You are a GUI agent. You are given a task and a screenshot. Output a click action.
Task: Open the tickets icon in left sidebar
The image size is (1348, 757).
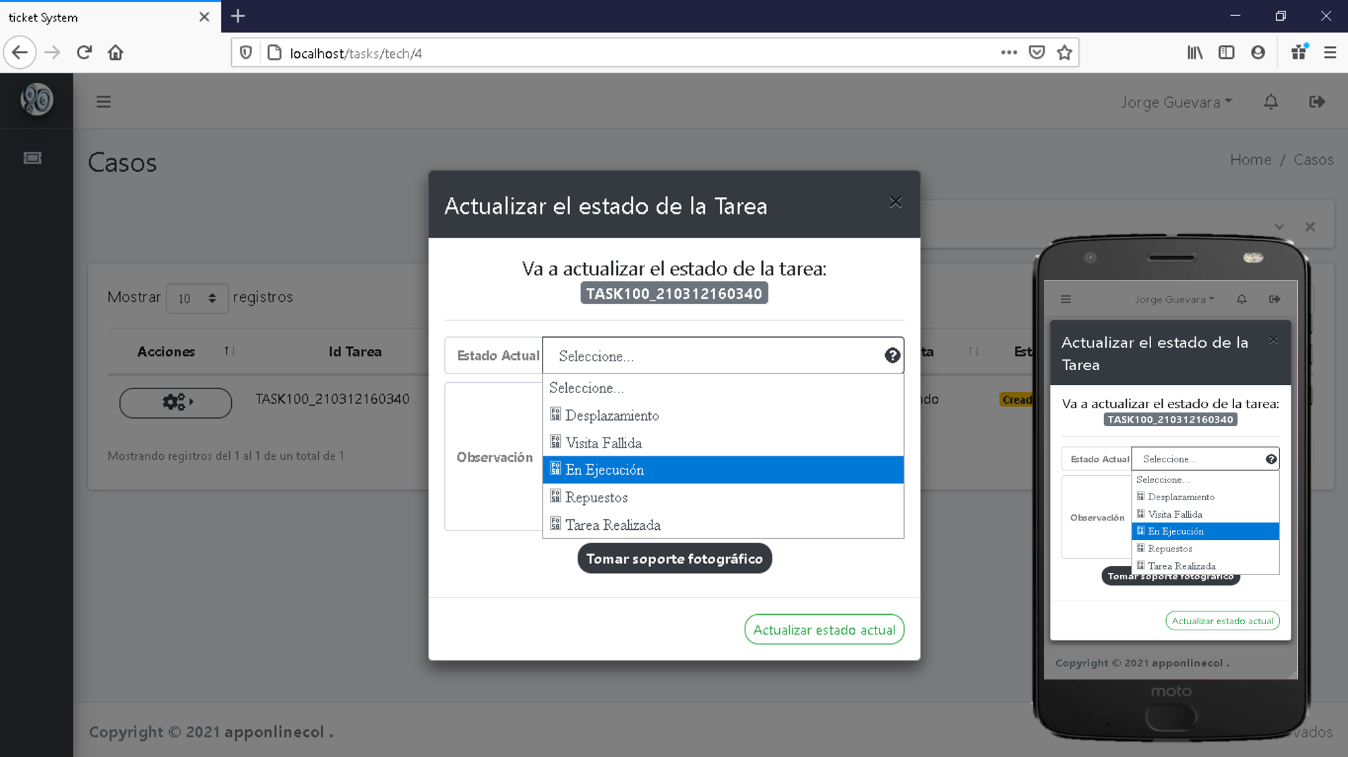32,158
